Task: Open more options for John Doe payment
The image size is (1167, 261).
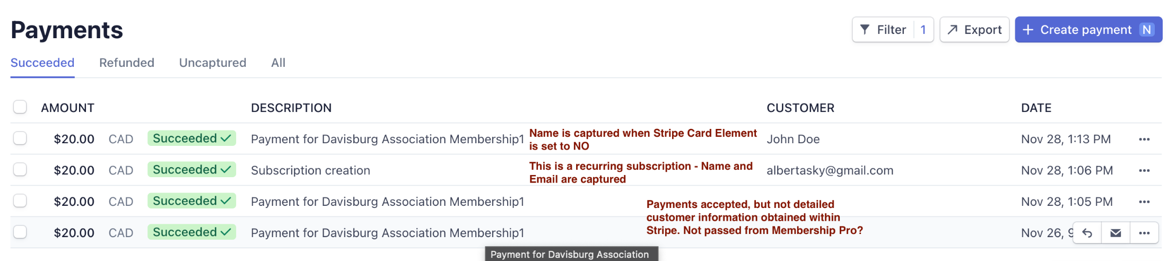Action: tap(1144, 139)
